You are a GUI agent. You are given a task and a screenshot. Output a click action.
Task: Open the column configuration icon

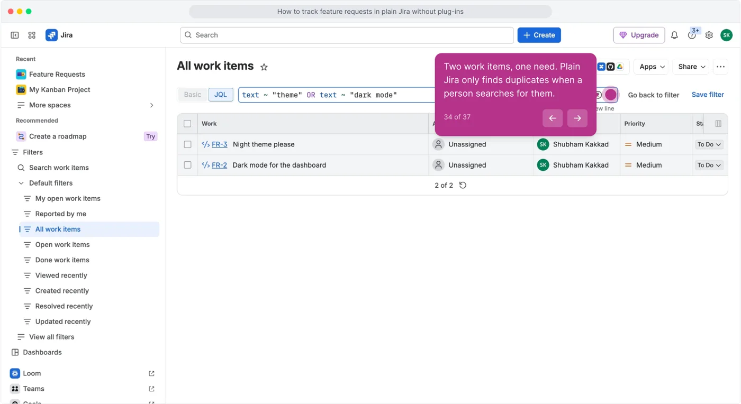click(718, 124)
